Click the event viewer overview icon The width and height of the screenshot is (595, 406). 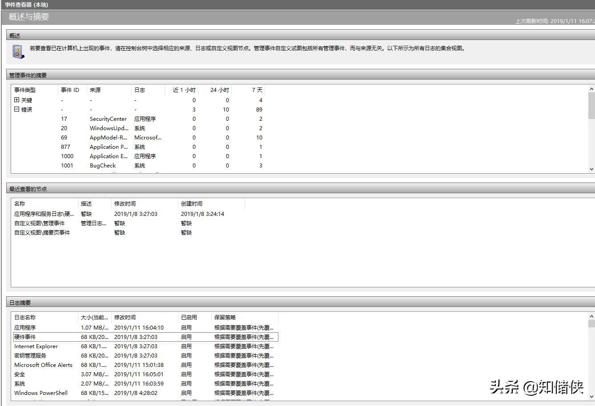pos(17,52)
